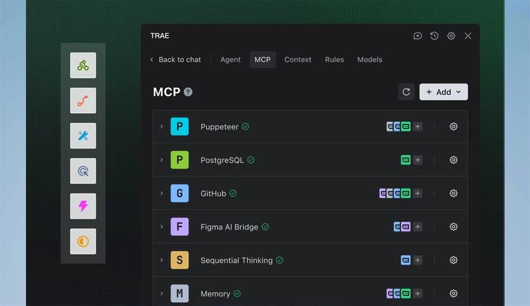Click Sequential Thinking's yellow S avatar
Viewport: 530px width, 306px height.
pyautogui.click(x=179, y=260)
